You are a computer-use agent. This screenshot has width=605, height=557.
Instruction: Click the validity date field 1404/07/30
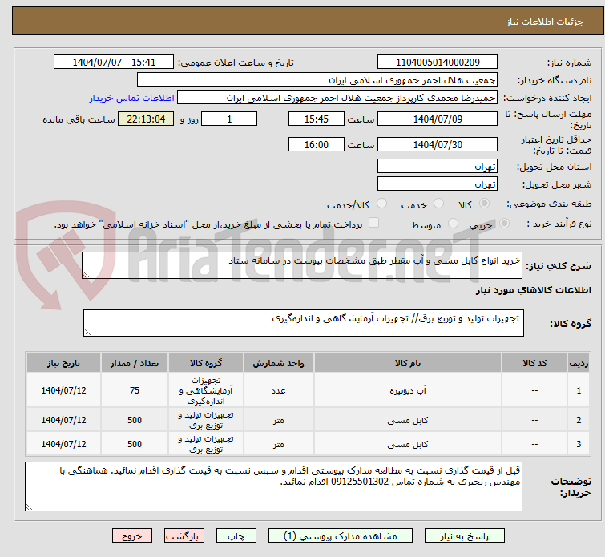point(438,144)
